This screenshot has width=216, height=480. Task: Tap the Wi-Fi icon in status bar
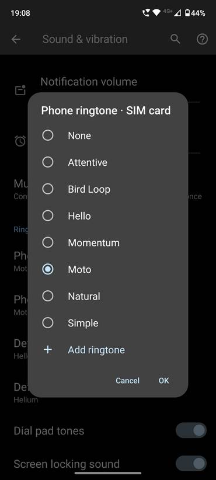(x=156, y=13)
